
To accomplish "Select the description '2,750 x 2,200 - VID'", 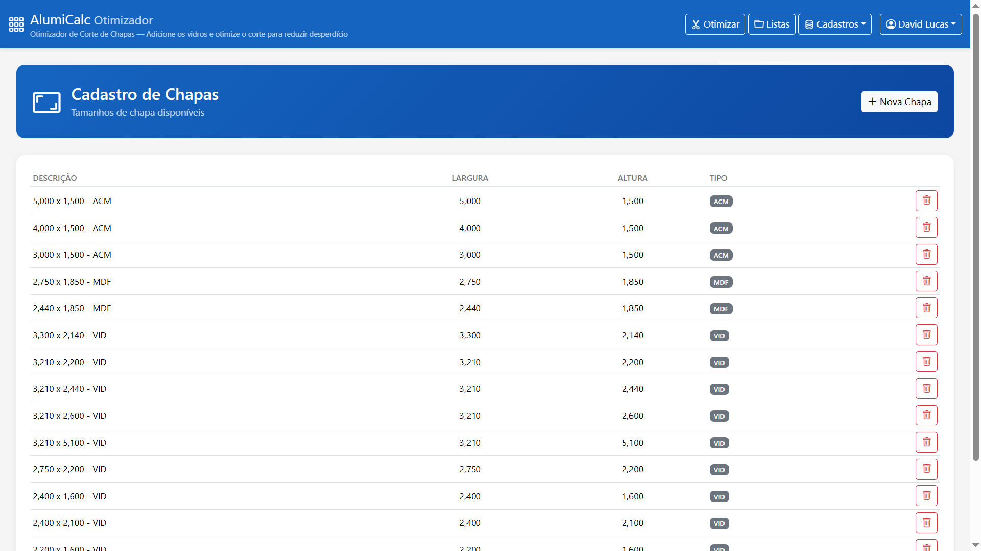I will [x=69, y=469].
